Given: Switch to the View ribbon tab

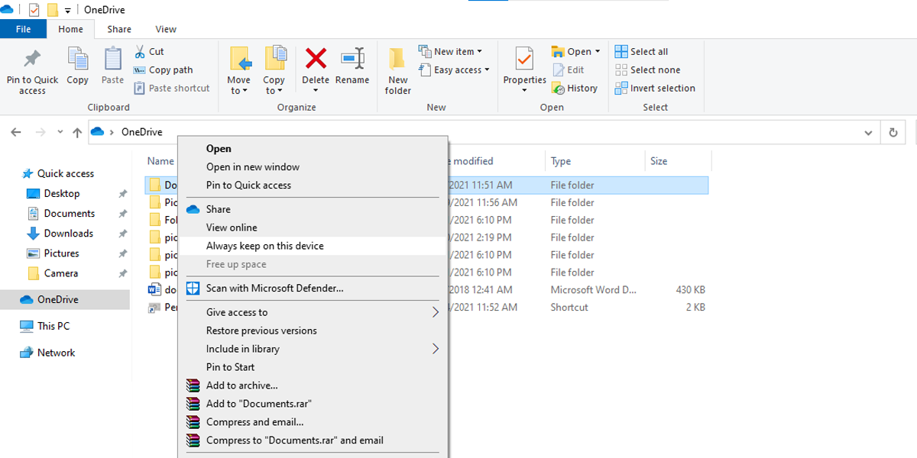Looking at the screenshot, I should pyautogui.click(x=166, y=29).
